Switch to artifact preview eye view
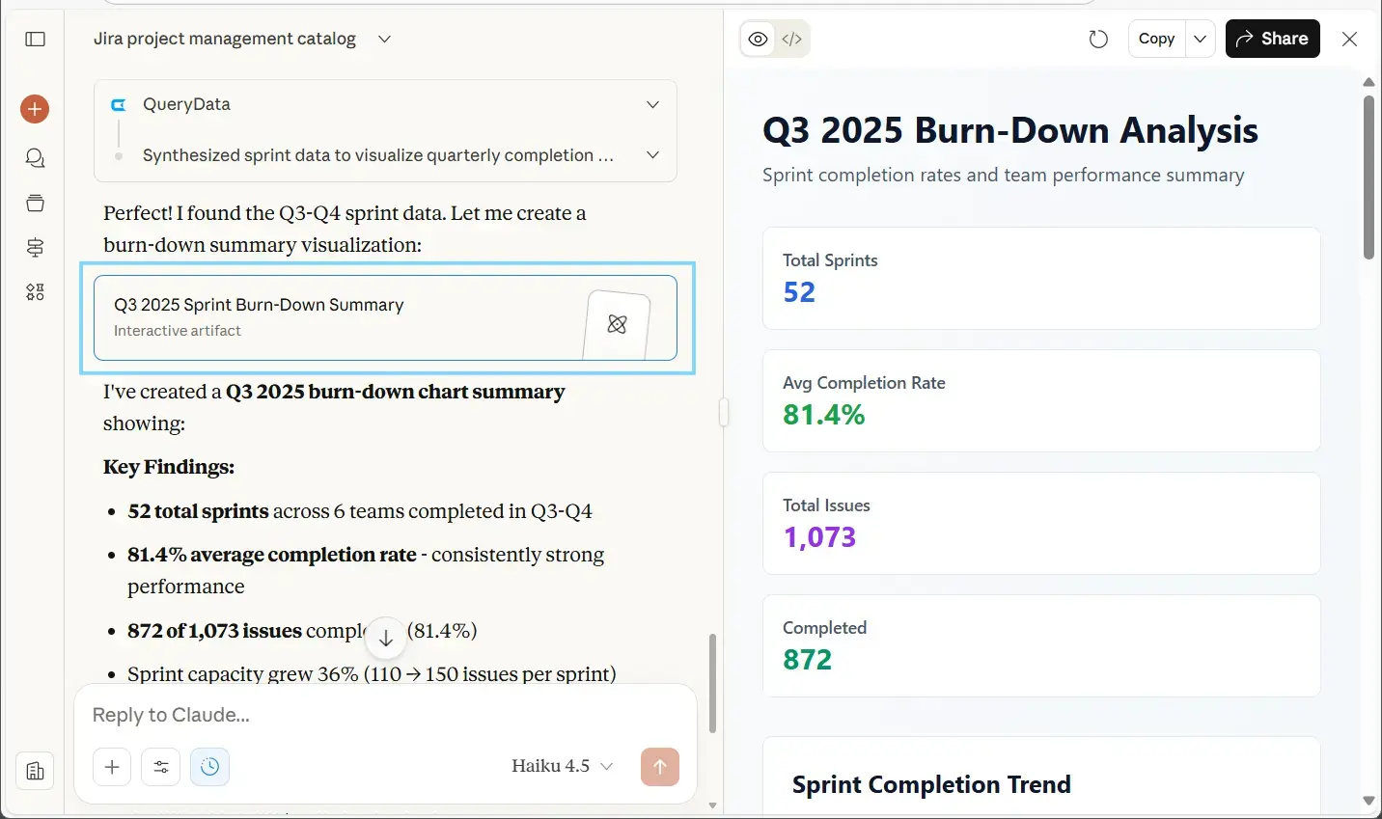 pyautogui.click(x=759, y=40)
